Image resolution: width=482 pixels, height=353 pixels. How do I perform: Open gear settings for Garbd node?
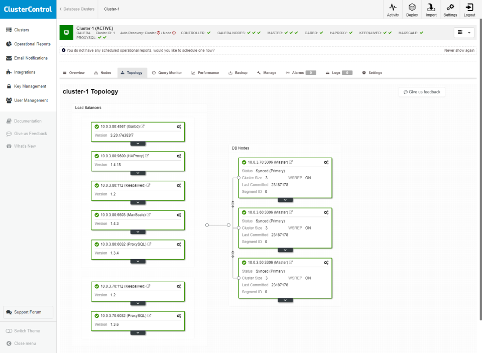pos(179,127)
